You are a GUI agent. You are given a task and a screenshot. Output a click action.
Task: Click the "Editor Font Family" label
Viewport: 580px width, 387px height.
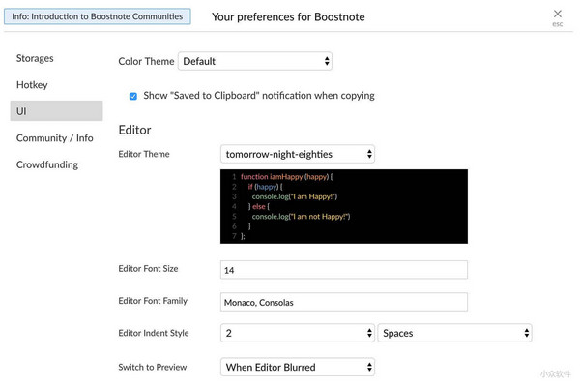[153, 301]
